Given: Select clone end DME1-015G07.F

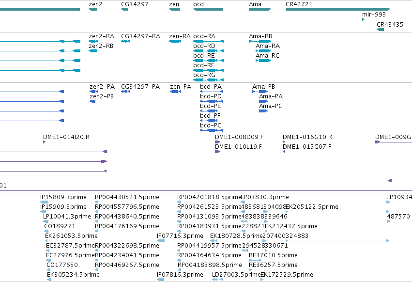Looking at the screenshot, I should point(284,152).
